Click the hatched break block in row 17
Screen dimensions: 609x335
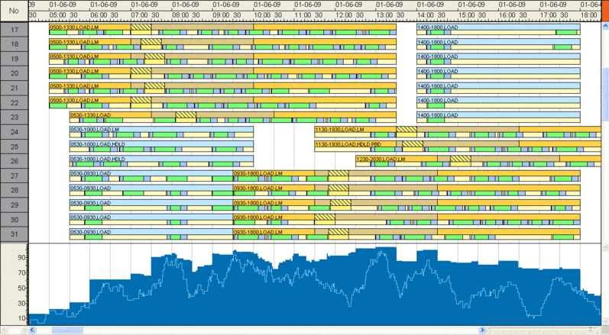click(x=141, y=27)
